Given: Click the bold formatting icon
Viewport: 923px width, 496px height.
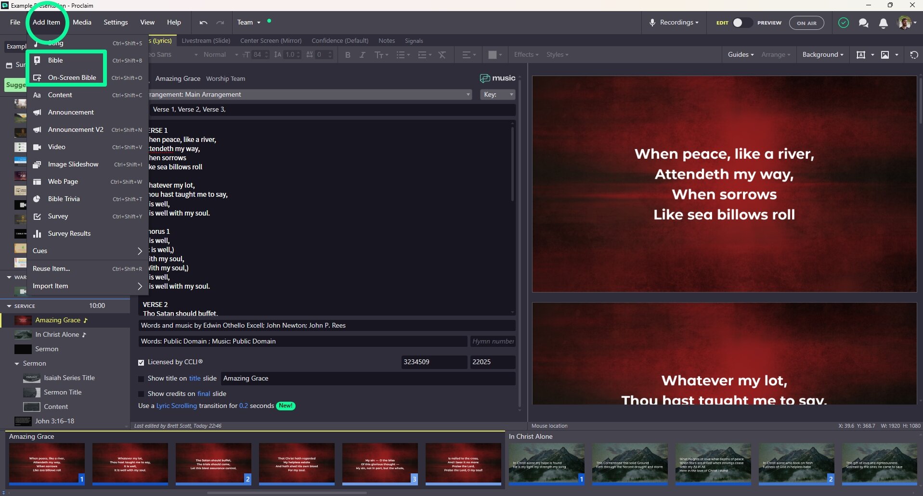Looking at the screenshot, I should coord(348,55).
